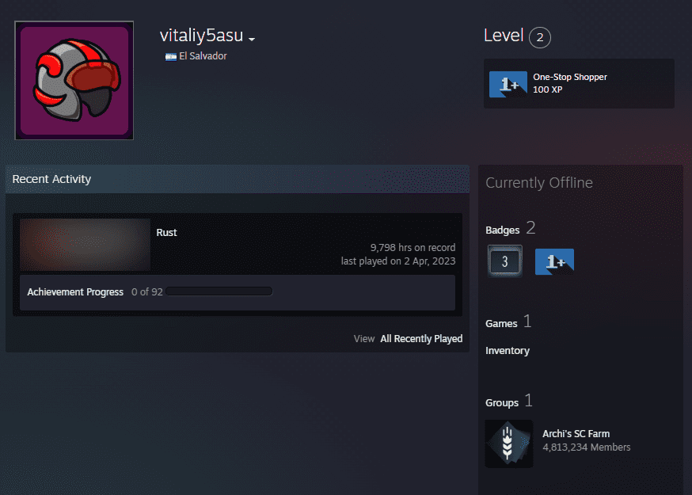Viewport: 692px width, 495px height.
Task: Open the Inventory link
Action: (x=508, y=351)
